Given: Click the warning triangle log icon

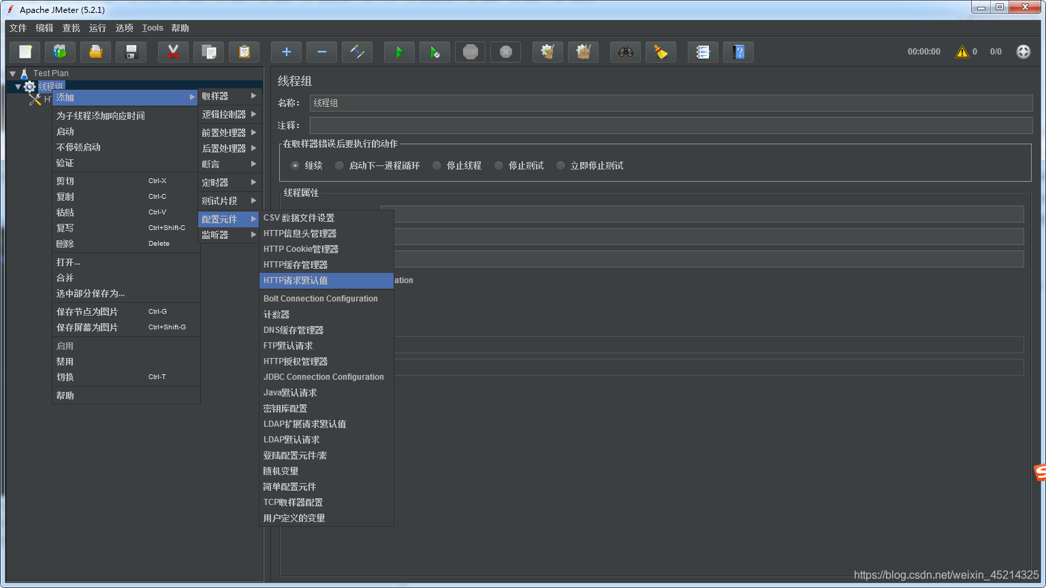Looking at the screenshot, I should (x=962, y=52).
